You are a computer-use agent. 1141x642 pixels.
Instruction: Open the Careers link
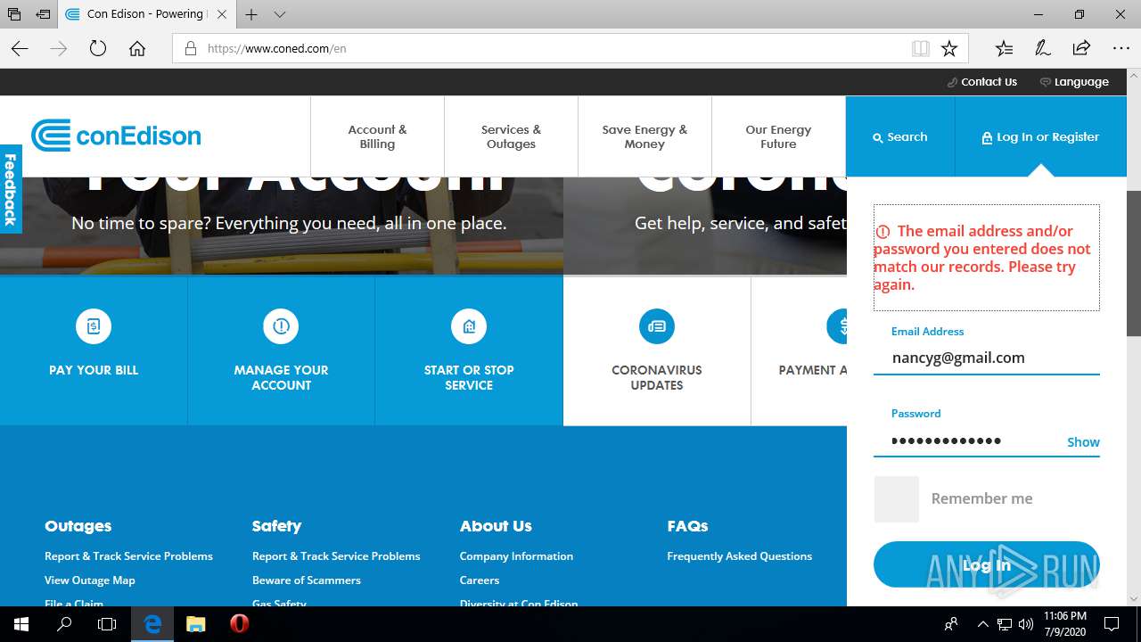point(480,580)
